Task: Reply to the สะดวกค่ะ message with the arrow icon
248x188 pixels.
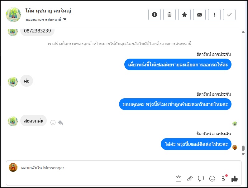Action: click(60, 123)
